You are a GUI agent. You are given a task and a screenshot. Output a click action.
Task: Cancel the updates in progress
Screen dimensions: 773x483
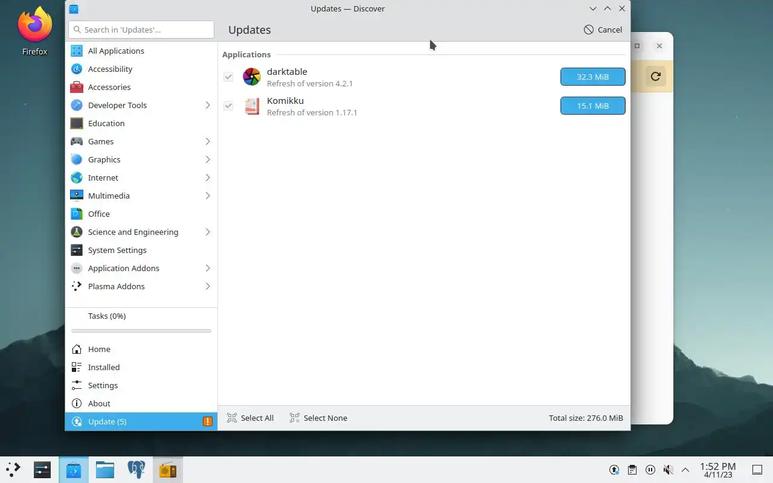[603, 30]
